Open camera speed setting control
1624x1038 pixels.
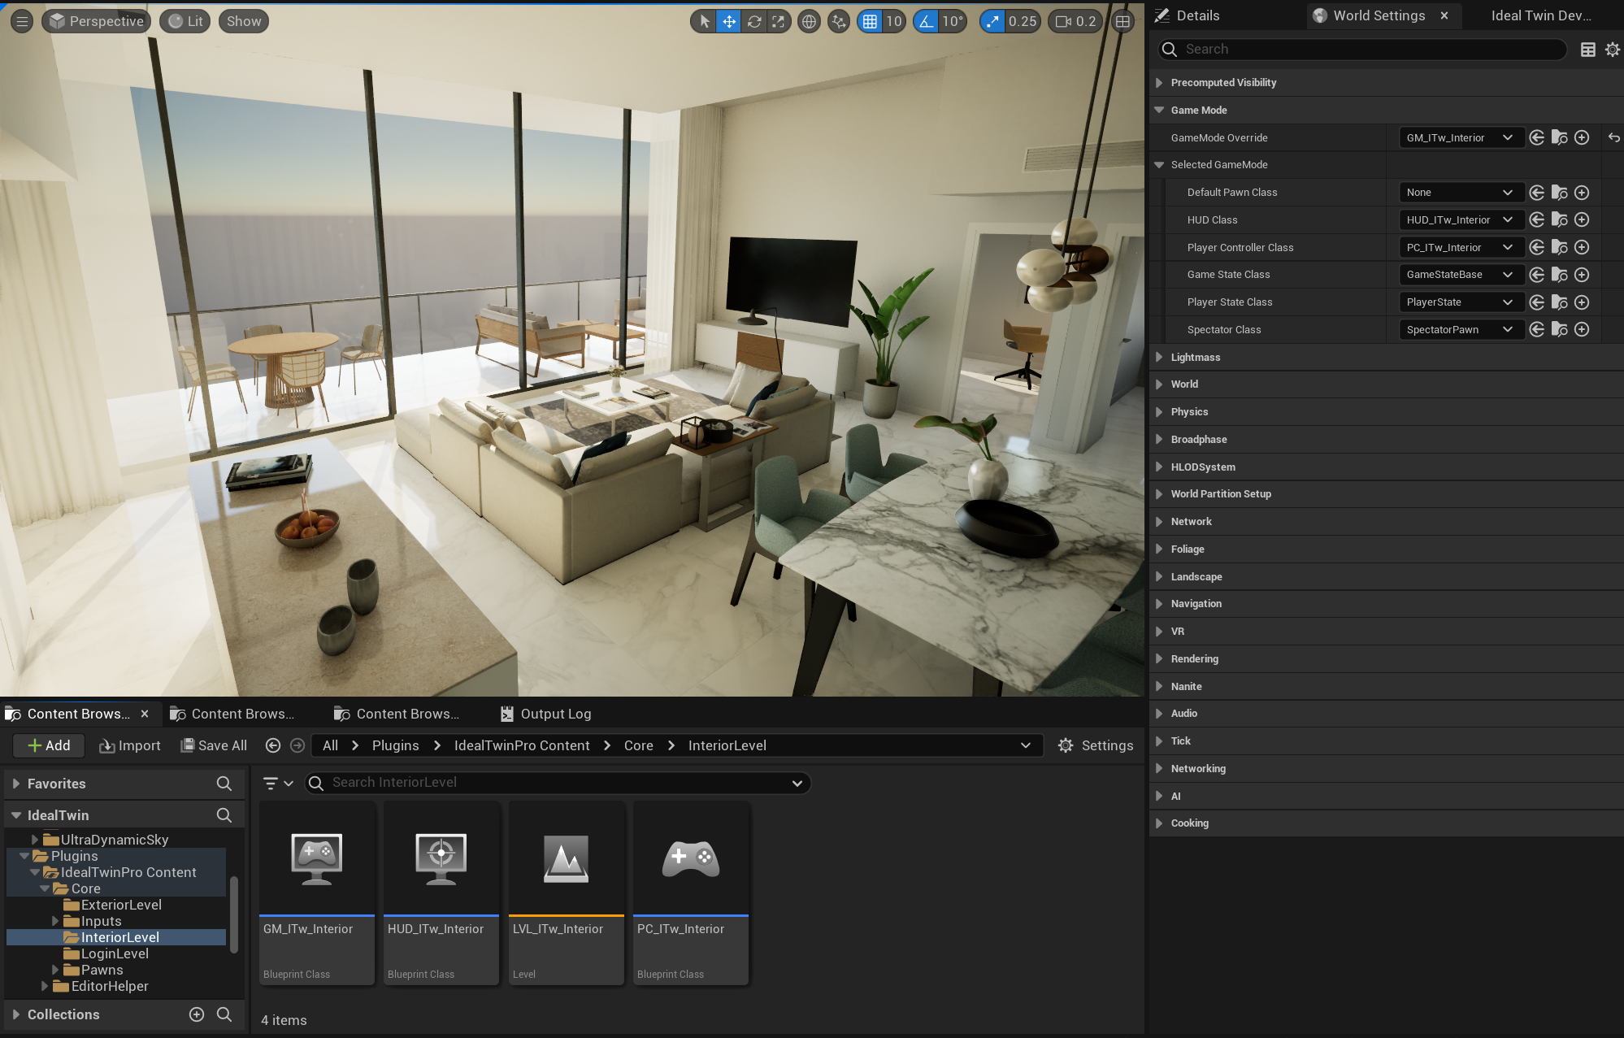1075,22
